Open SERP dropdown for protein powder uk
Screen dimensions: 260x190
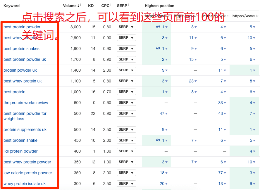coord(126,70)
